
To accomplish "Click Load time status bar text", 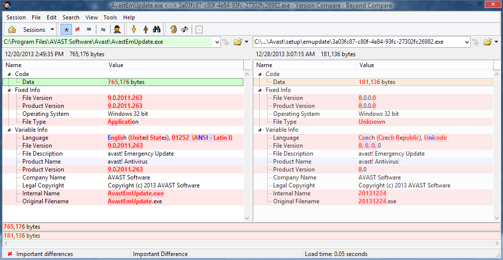I will [336, 254].
